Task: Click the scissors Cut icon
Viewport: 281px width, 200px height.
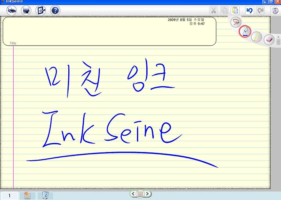Action: click(x=213, y=10)
